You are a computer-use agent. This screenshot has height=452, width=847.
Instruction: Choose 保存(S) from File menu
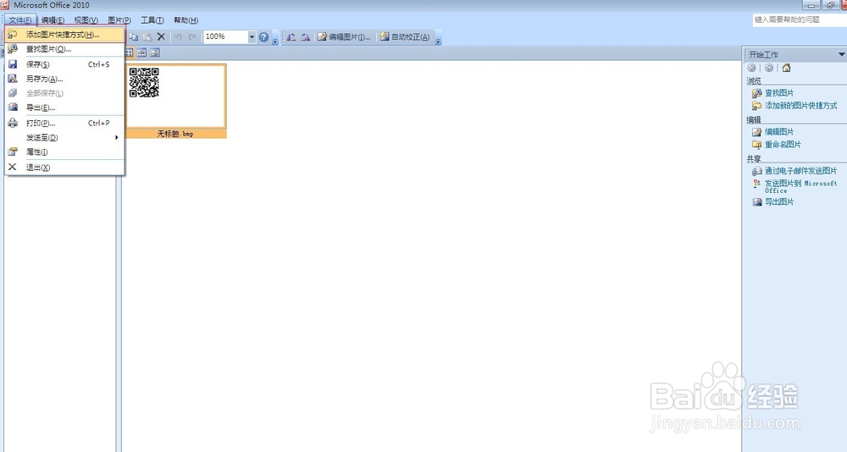click(65, 64)
